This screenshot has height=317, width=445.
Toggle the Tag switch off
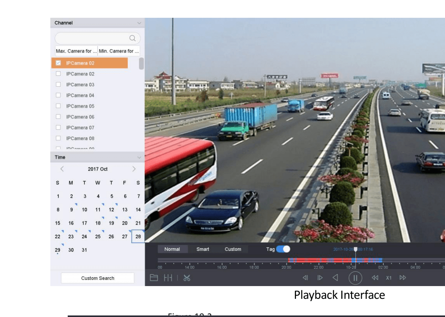[283, 249]
